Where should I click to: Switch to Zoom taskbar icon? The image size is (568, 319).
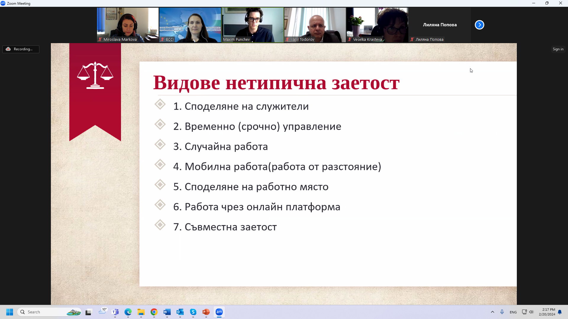click(x=219, y=312)
